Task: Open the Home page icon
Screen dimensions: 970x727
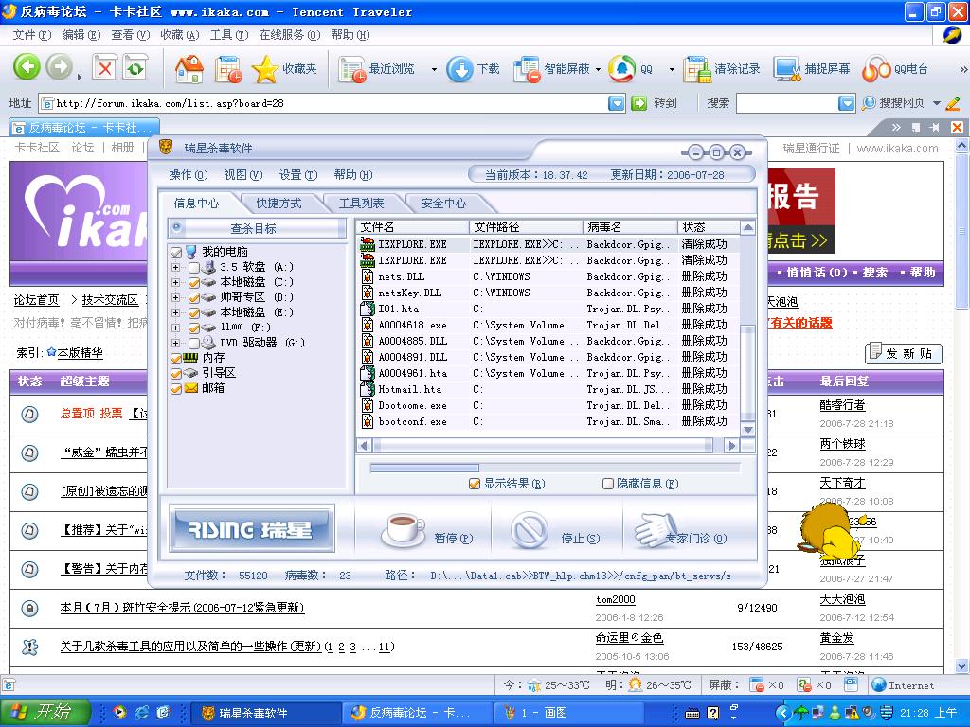Action: pos(189,68)
